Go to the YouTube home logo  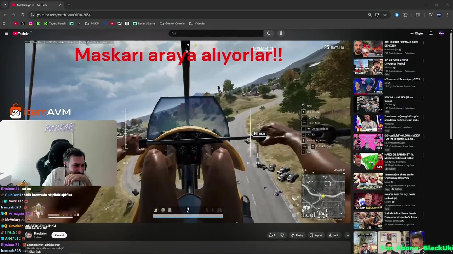tap(21, 34)
